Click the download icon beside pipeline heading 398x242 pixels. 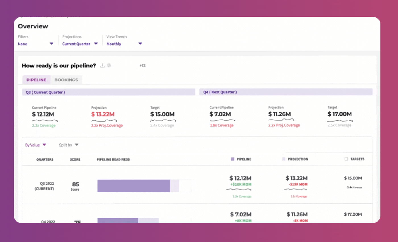[x=102, y=66]
